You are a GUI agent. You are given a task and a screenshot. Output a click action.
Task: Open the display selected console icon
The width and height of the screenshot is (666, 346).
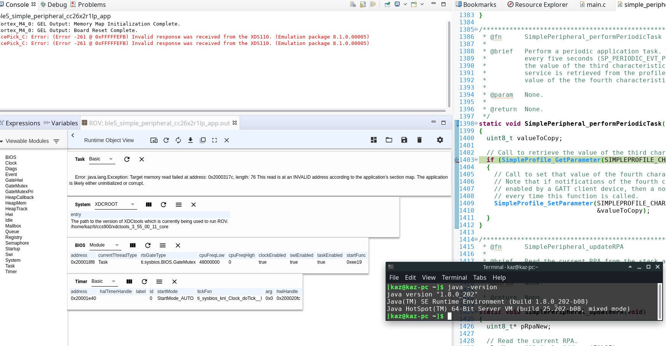coord(397,5)
